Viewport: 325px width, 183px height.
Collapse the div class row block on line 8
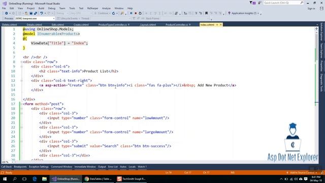click(x=21, y=62)
